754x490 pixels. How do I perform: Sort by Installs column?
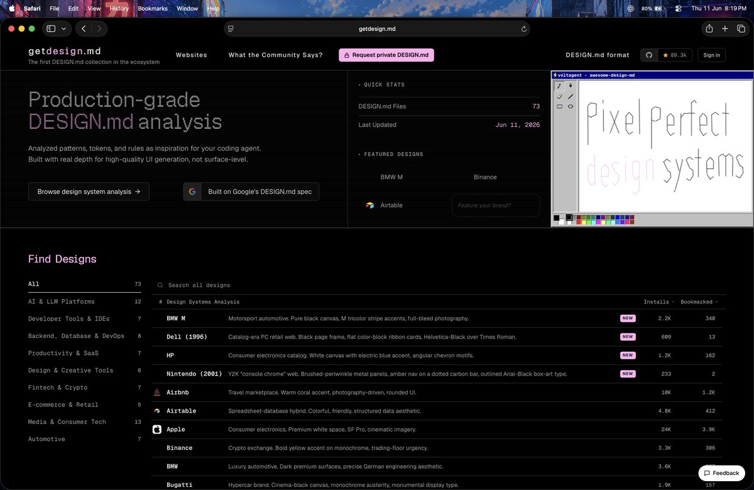pyautogui.click(x=658, y=302)
